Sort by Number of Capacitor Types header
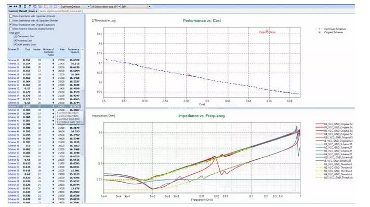Image resolution: width=370 pixels, height=207 pixels. pyautogui.click(x=49, y=52)
